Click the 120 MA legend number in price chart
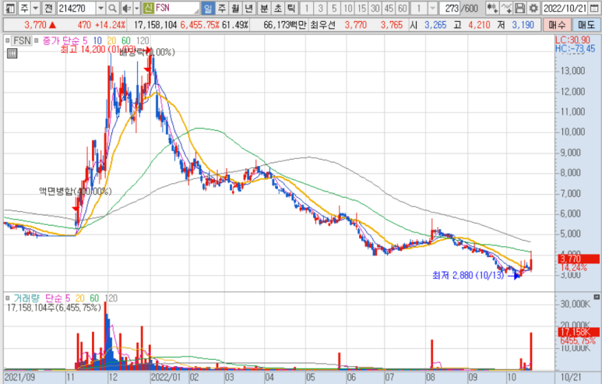 (143, 41)
